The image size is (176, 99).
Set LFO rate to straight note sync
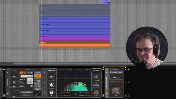[25, 73]
